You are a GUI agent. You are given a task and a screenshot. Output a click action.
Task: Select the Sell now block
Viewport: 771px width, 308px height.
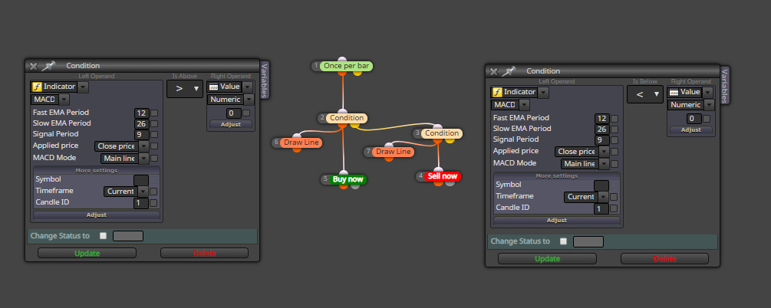442,176
